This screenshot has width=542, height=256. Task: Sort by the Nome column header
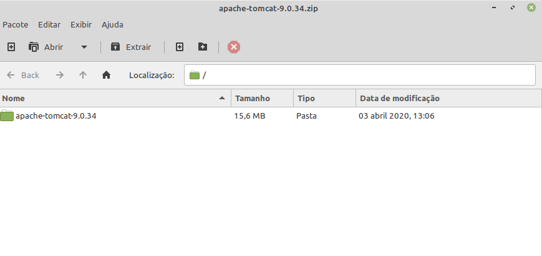[115, 98]
